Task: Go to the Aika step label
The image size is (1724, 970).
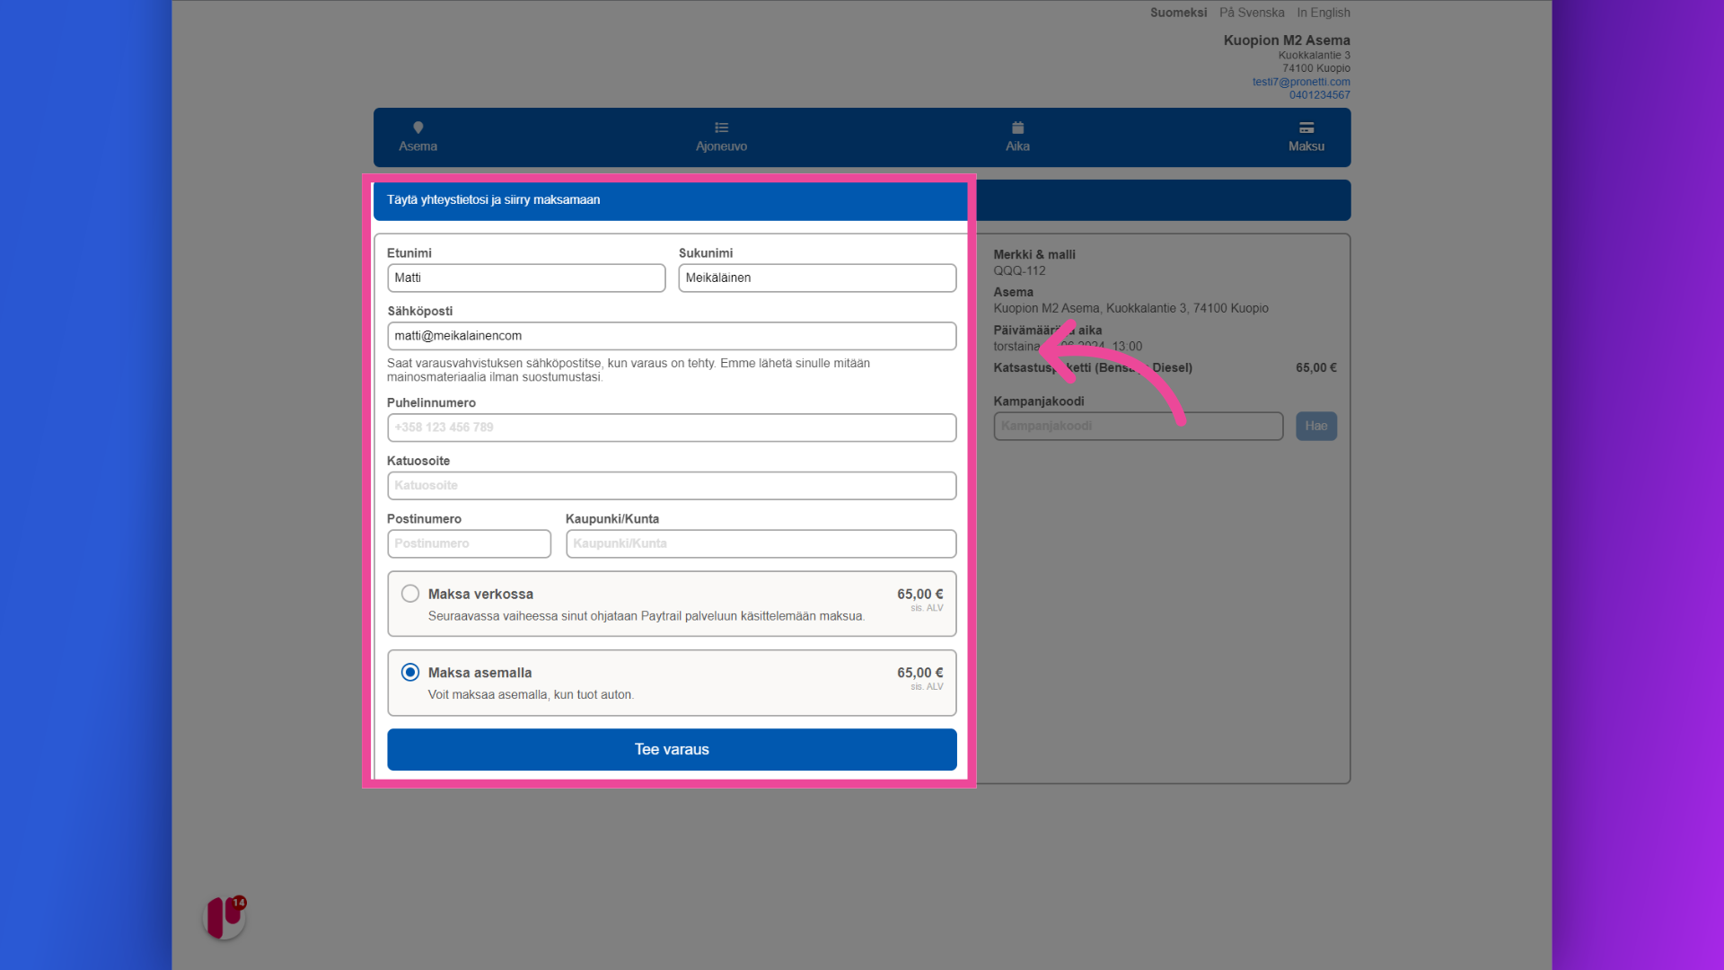Action: coord(1017,146)
